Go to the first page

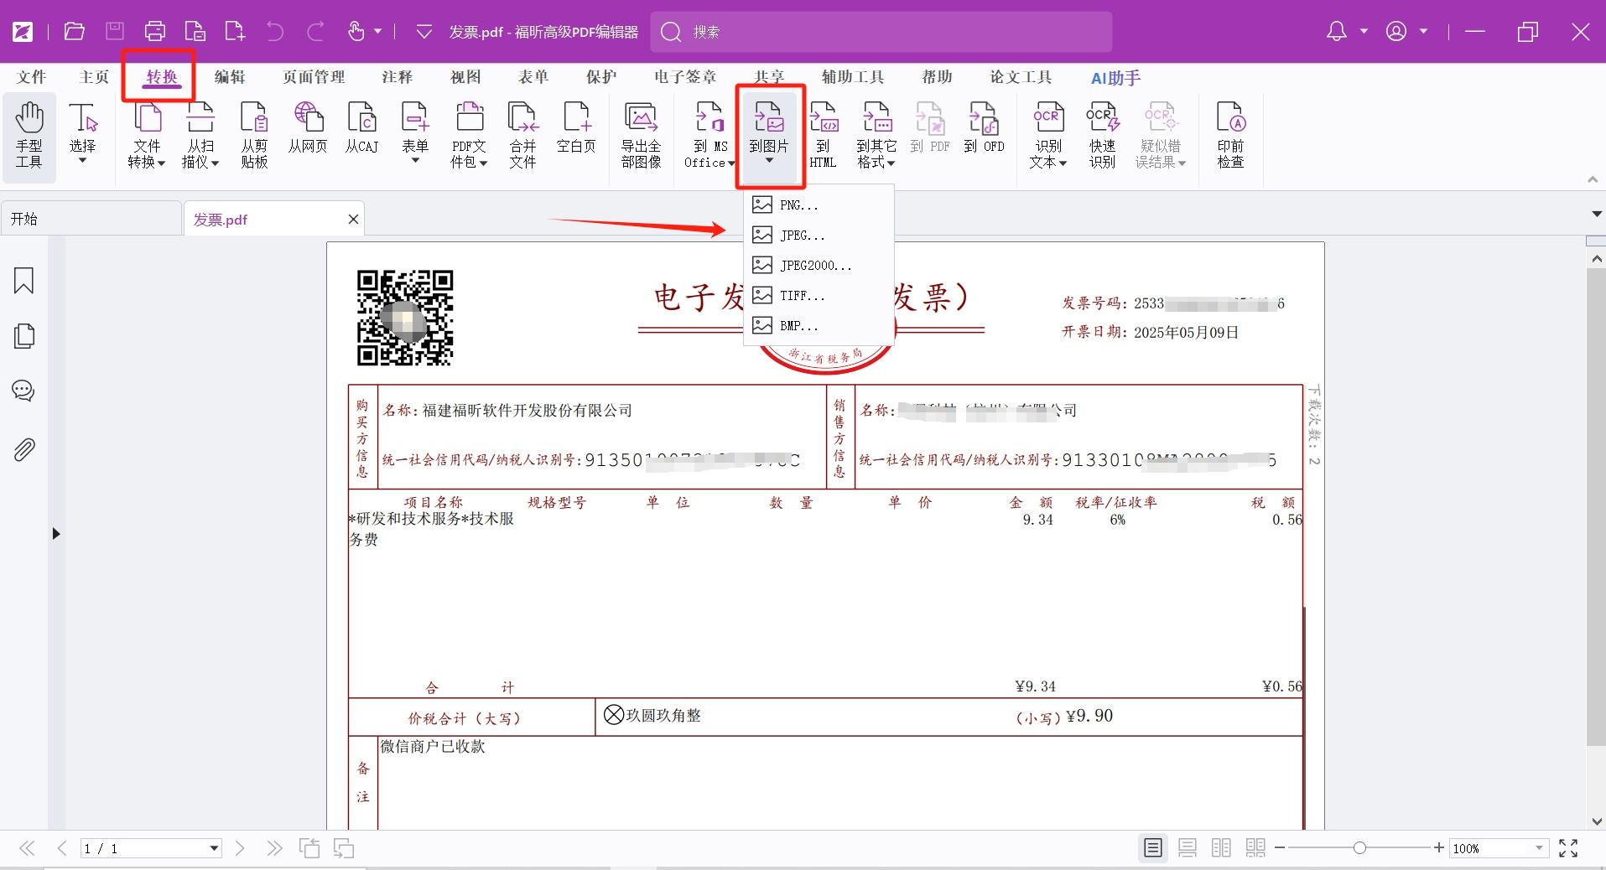click(x=27, y=848)
